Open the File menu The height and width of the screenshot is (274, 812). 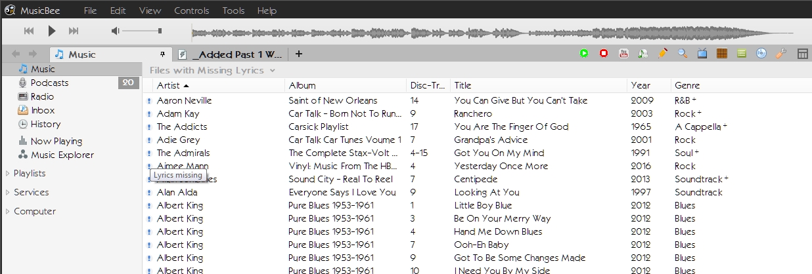(90, 10)
